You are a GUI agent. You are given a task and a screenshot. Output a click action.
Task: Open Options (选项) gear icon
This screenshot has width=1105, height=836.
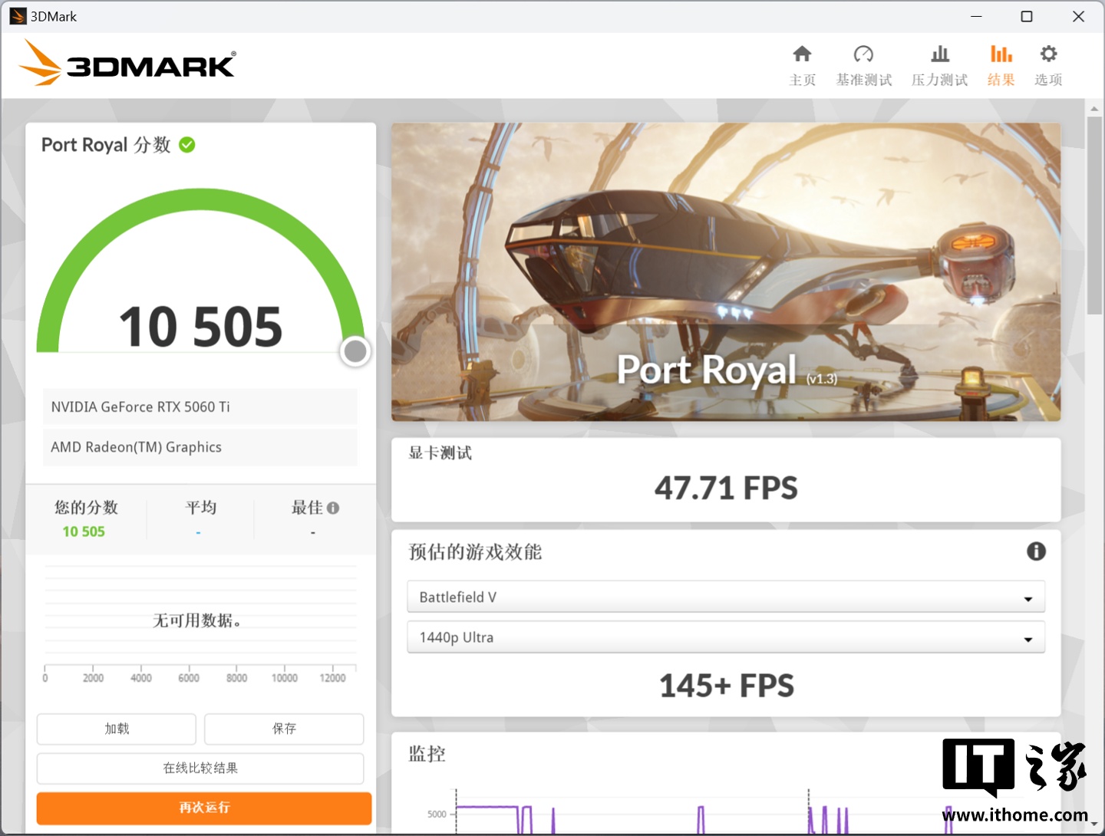point(1048,54)
